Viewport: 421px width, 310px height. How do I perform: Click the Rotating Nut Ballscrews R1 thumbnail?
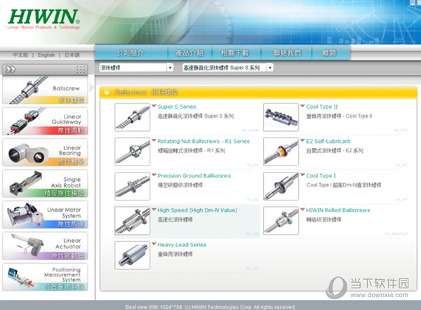133,151
